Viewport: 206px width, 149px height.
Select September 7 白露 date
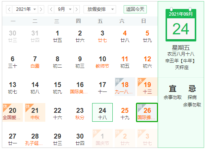(35, 62)
